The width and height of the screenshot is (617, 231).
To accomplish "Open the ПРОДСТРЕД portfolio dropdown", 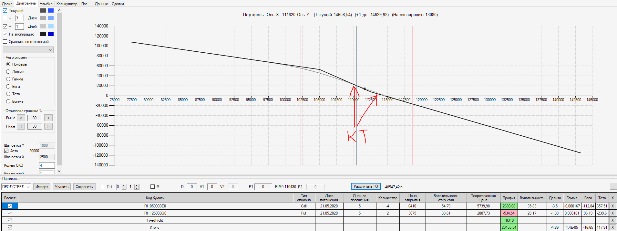I will point(16,187).
